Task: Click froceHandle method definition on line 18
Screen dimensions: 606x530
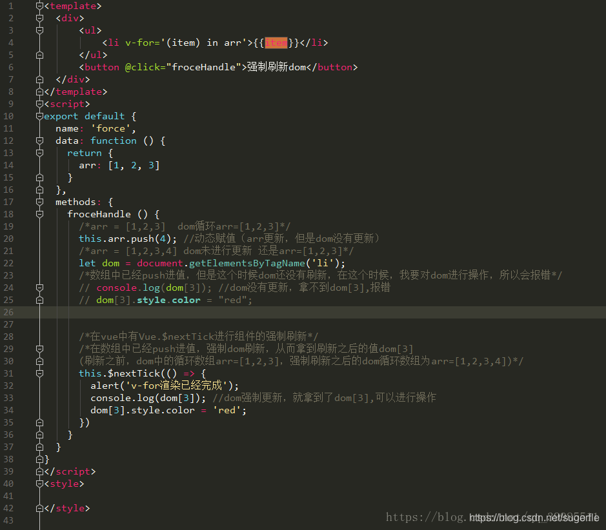Action: (99, 214)
